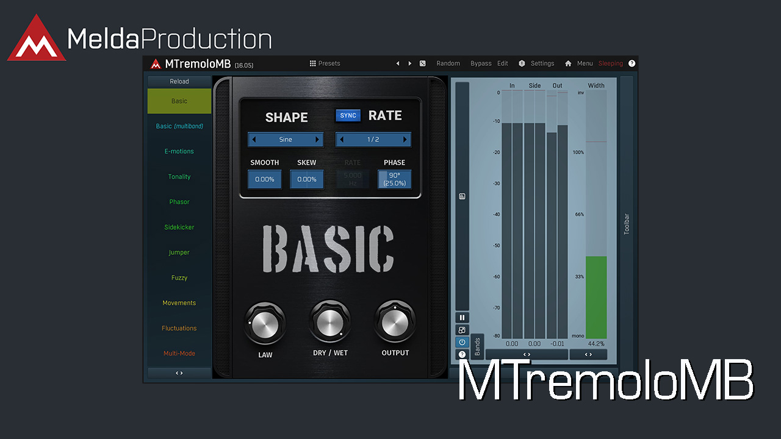The image size is (781, 439).
Task: Click the home icon beside Menu
Action: click(x=568, y=63)
